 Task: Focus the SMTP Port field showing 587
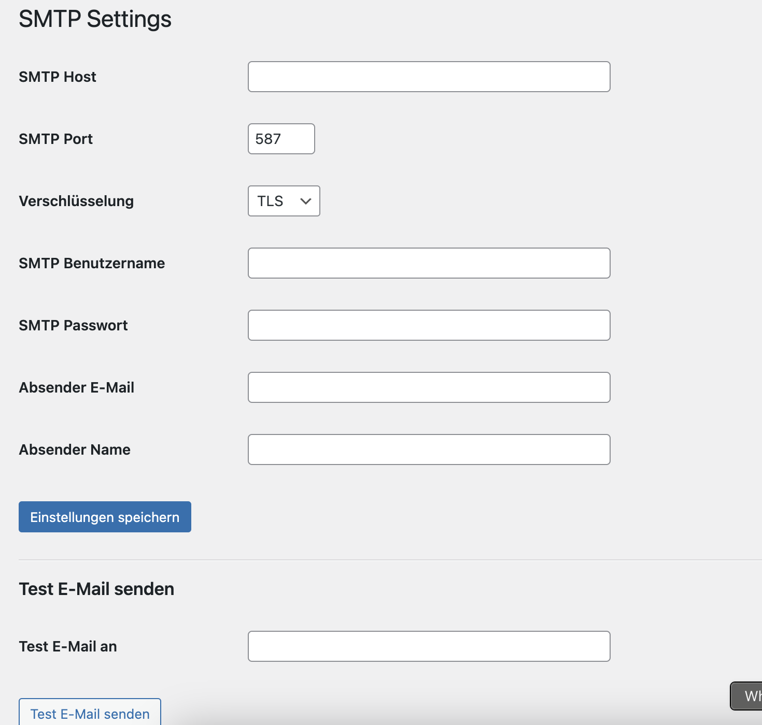point(281,139)
